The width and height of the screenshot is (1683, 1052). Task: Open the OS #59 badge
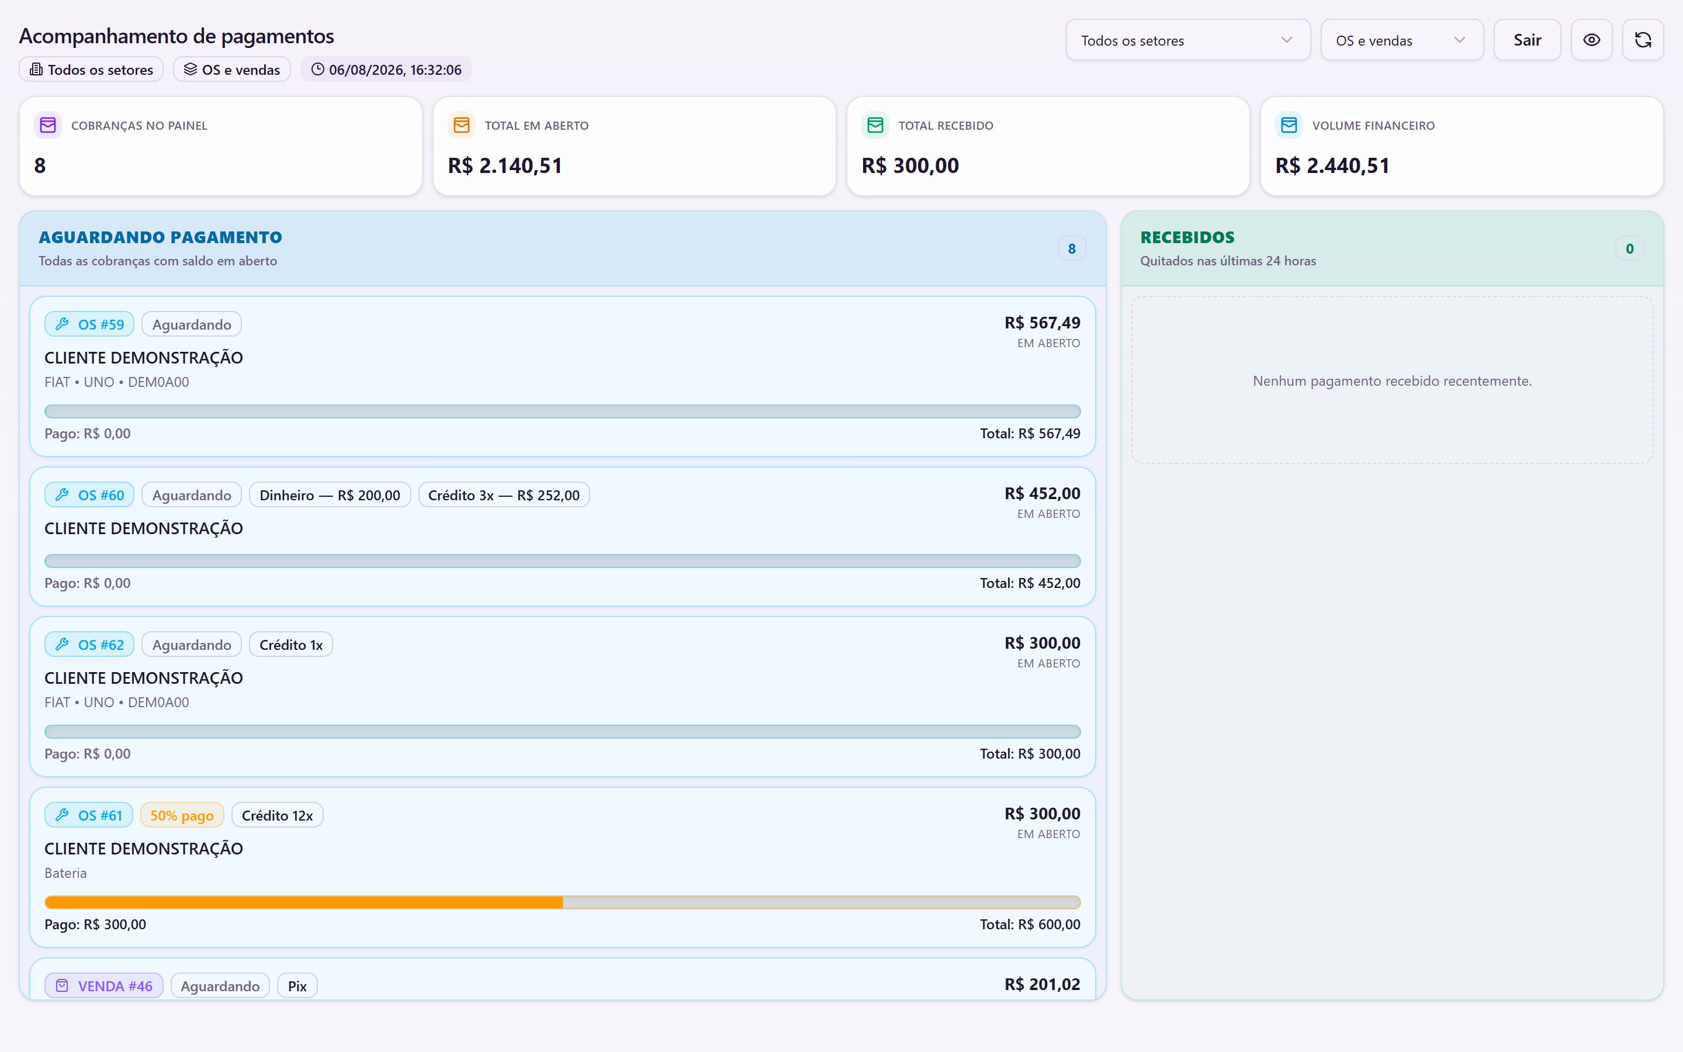click(x=89, y=324)
